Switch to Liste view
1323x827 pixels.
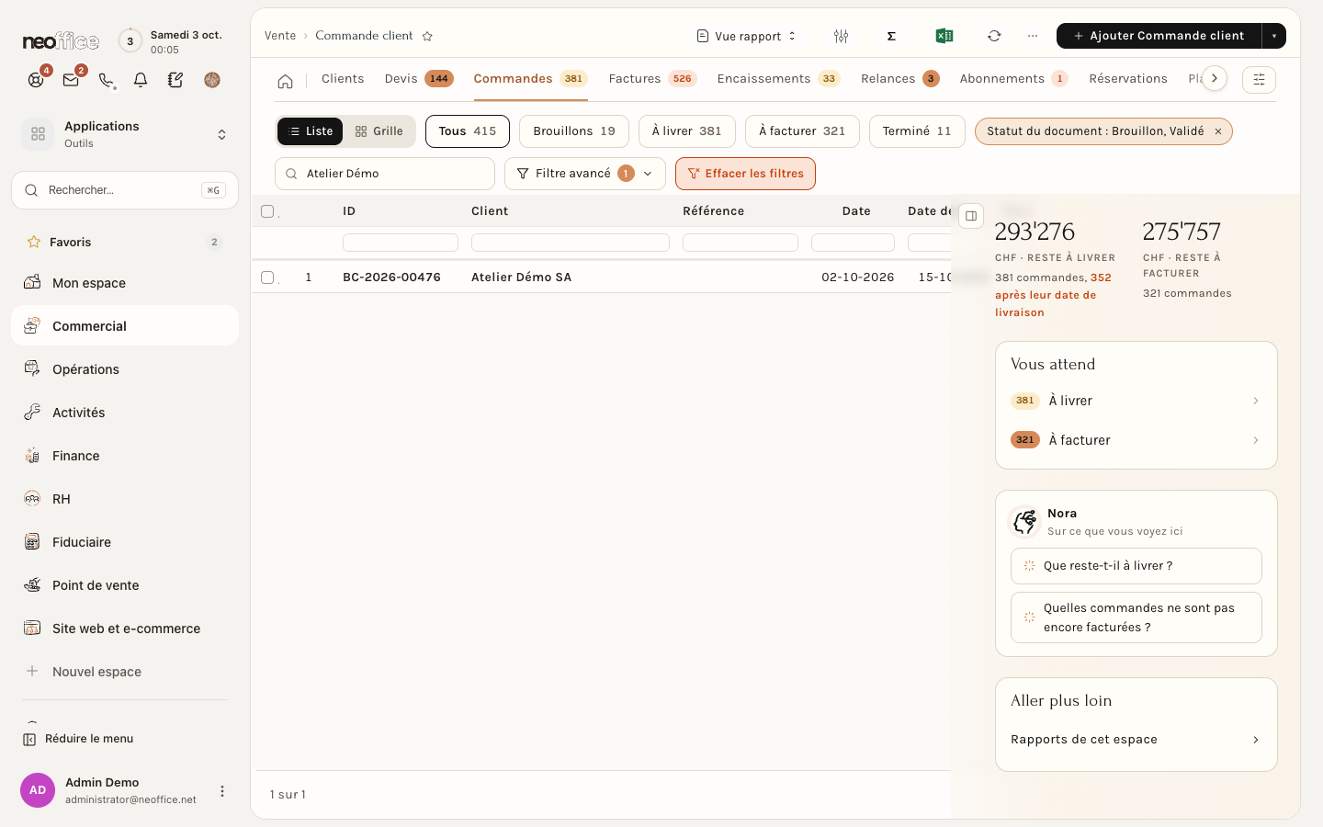point(311,131)
